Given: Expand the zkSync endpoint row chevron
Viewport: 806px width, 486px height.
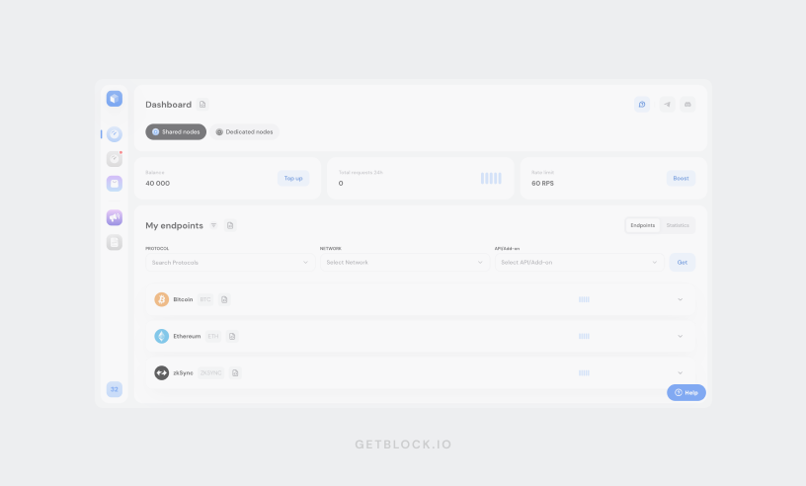Looking at the screenshot, I should [x=680, y=372].
